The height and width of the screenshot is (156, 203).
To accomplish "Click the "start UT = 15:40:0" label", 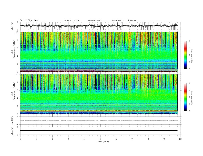I will point(124,20).
